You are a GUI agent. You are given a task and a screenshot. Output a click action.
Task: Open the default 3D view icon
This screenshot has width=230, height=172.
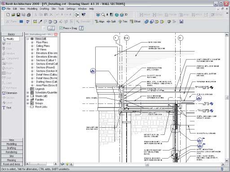pyautogui.click(x=124, y=15)
